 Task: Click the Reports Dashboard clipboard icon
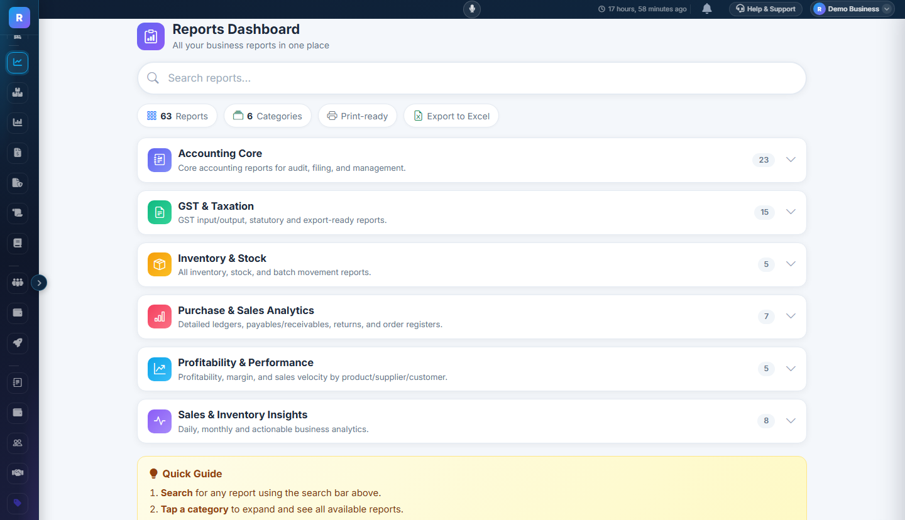point(151,36)
